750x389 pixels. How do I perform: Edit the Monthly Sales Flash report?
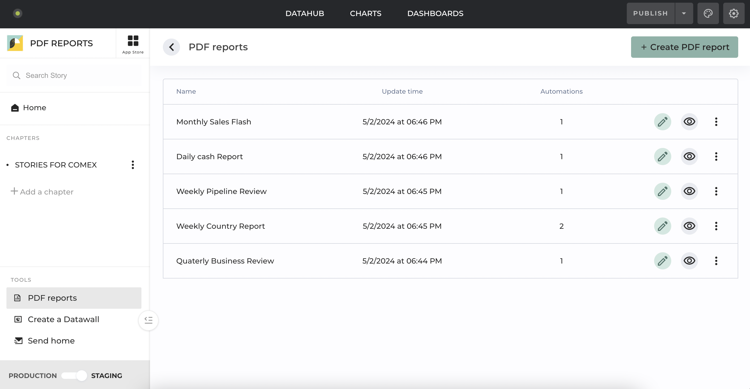point(662,121)
